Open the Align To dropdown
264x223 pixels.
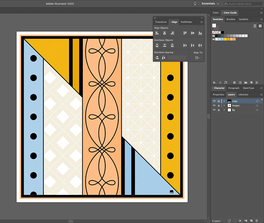tap(197, 58)
